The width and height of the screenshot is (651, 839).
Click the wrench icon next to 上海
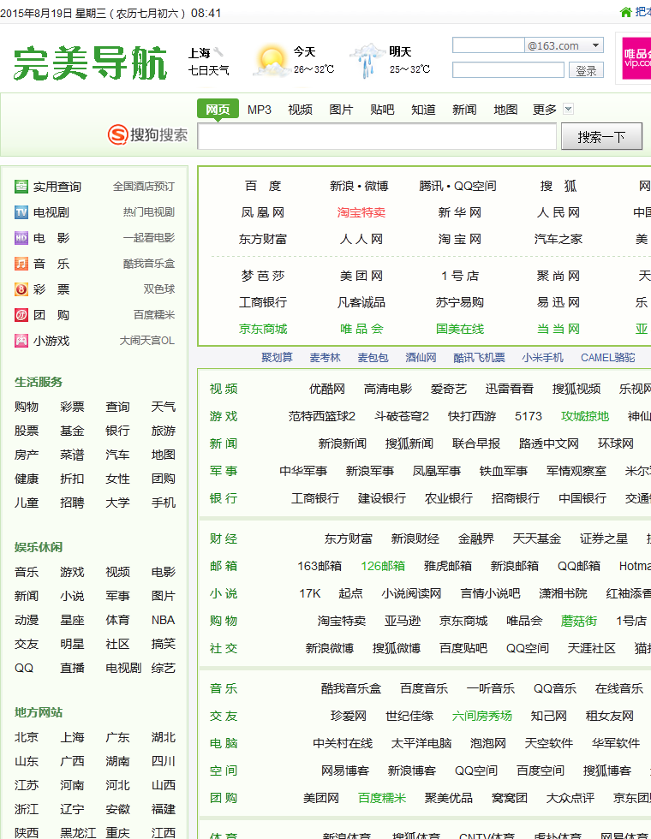click(x=218, y=52)
